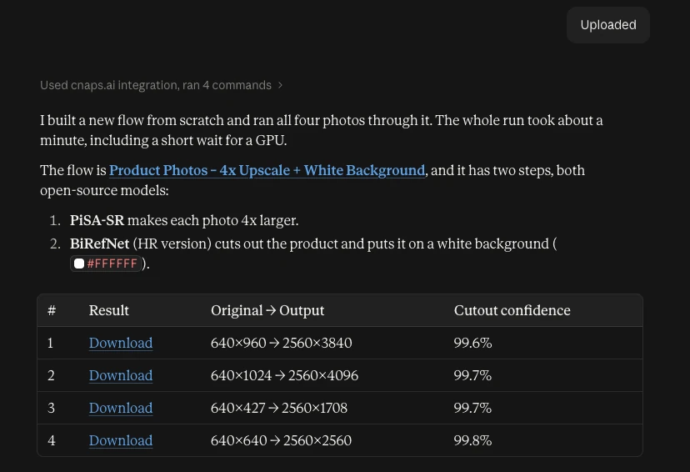Click the 99.6% confidence value
Viewport: 690px width, 472px height.
point(472,343)
